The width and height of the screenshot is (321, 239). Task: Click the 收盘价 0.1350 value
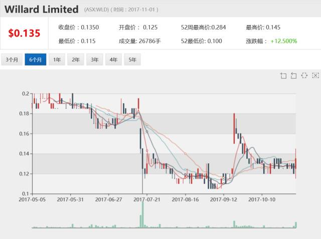point(79,27)
